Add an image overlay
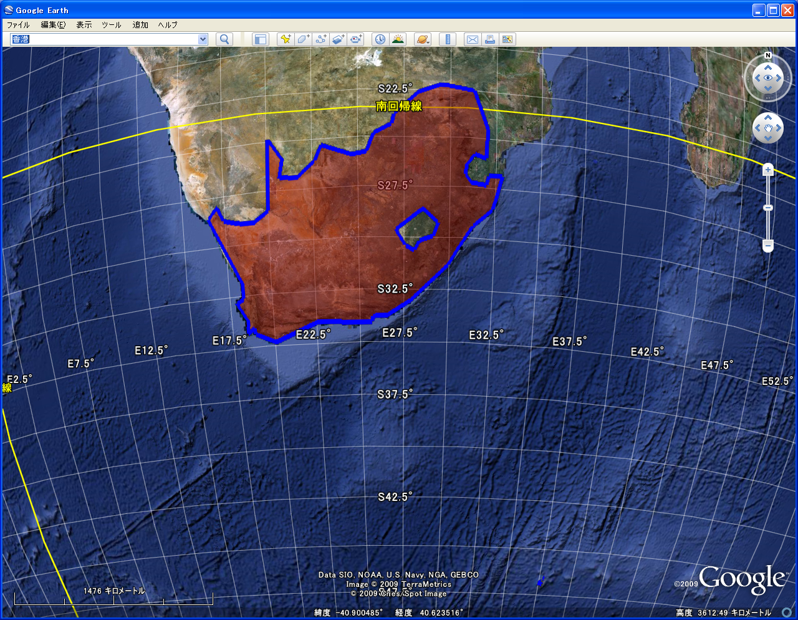The height and width of the screenshot is (620, 798). tap(339, 39)
